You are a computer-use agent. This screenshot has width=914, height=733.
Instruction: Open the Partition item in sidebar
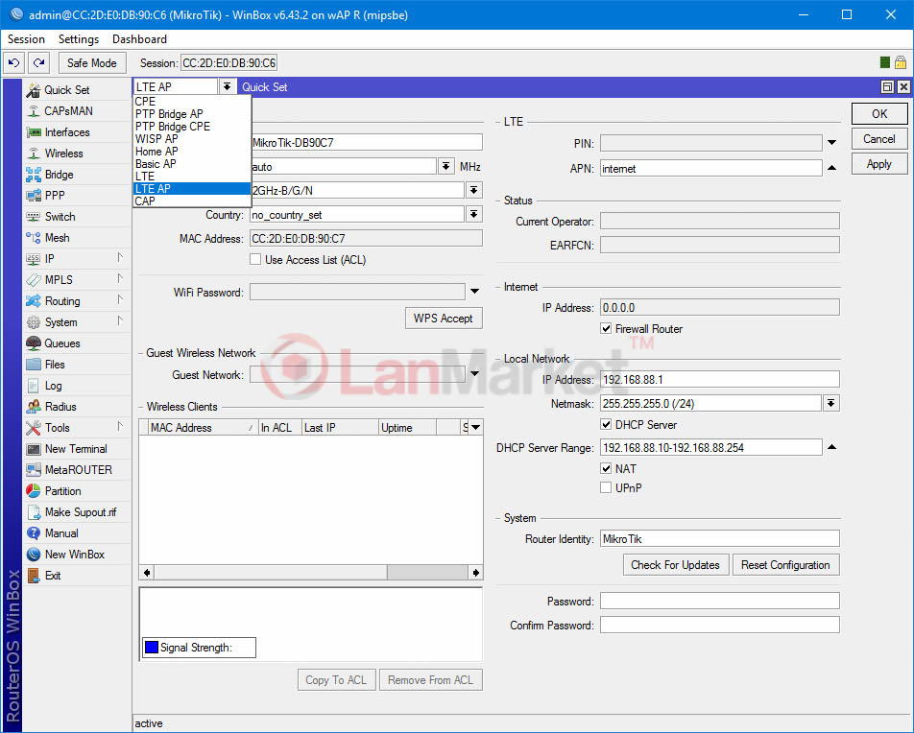click(62, 491)
